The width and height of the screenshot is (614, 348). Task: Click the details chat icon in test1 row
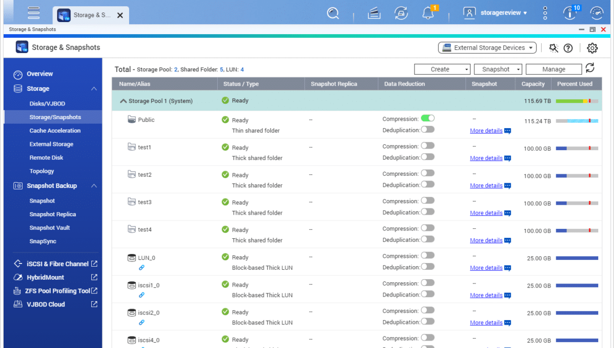point(507,158)
